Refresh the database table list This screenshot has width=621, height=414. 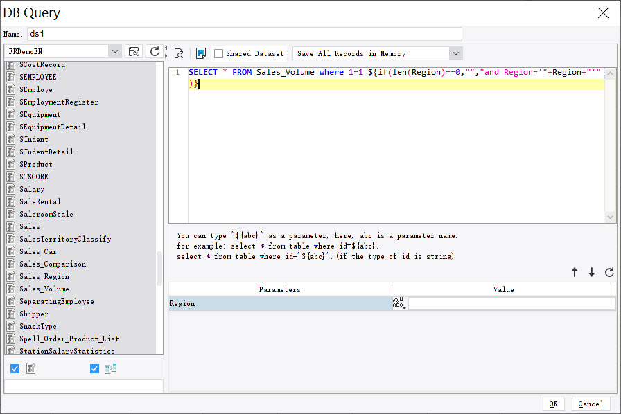[155, 51]
